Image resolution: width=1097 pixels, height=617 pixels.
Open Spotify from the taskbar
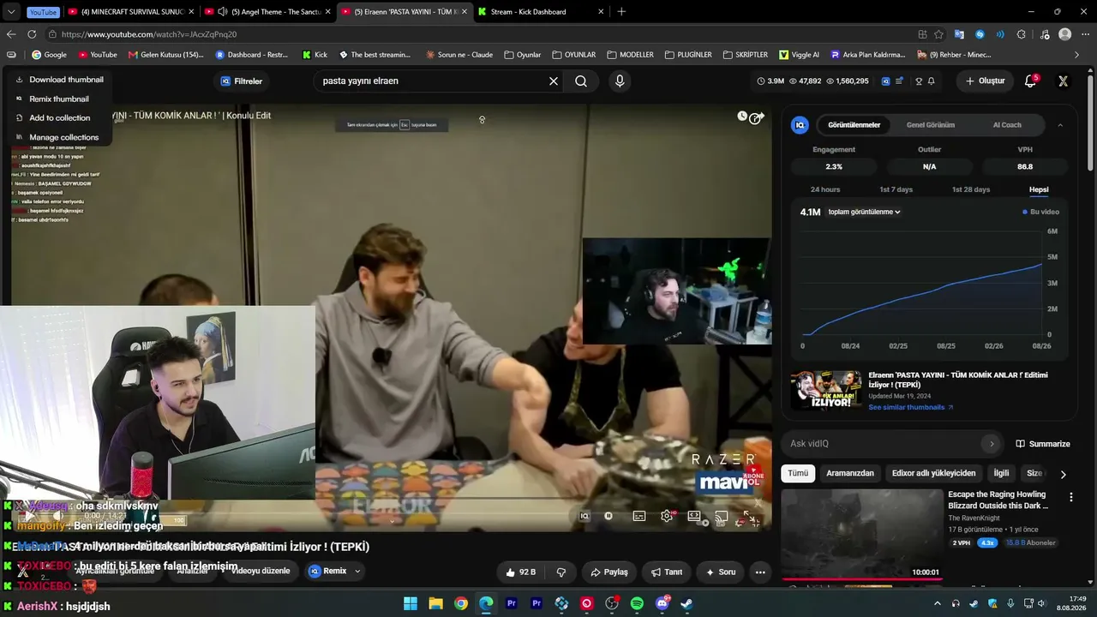[637, 603]
